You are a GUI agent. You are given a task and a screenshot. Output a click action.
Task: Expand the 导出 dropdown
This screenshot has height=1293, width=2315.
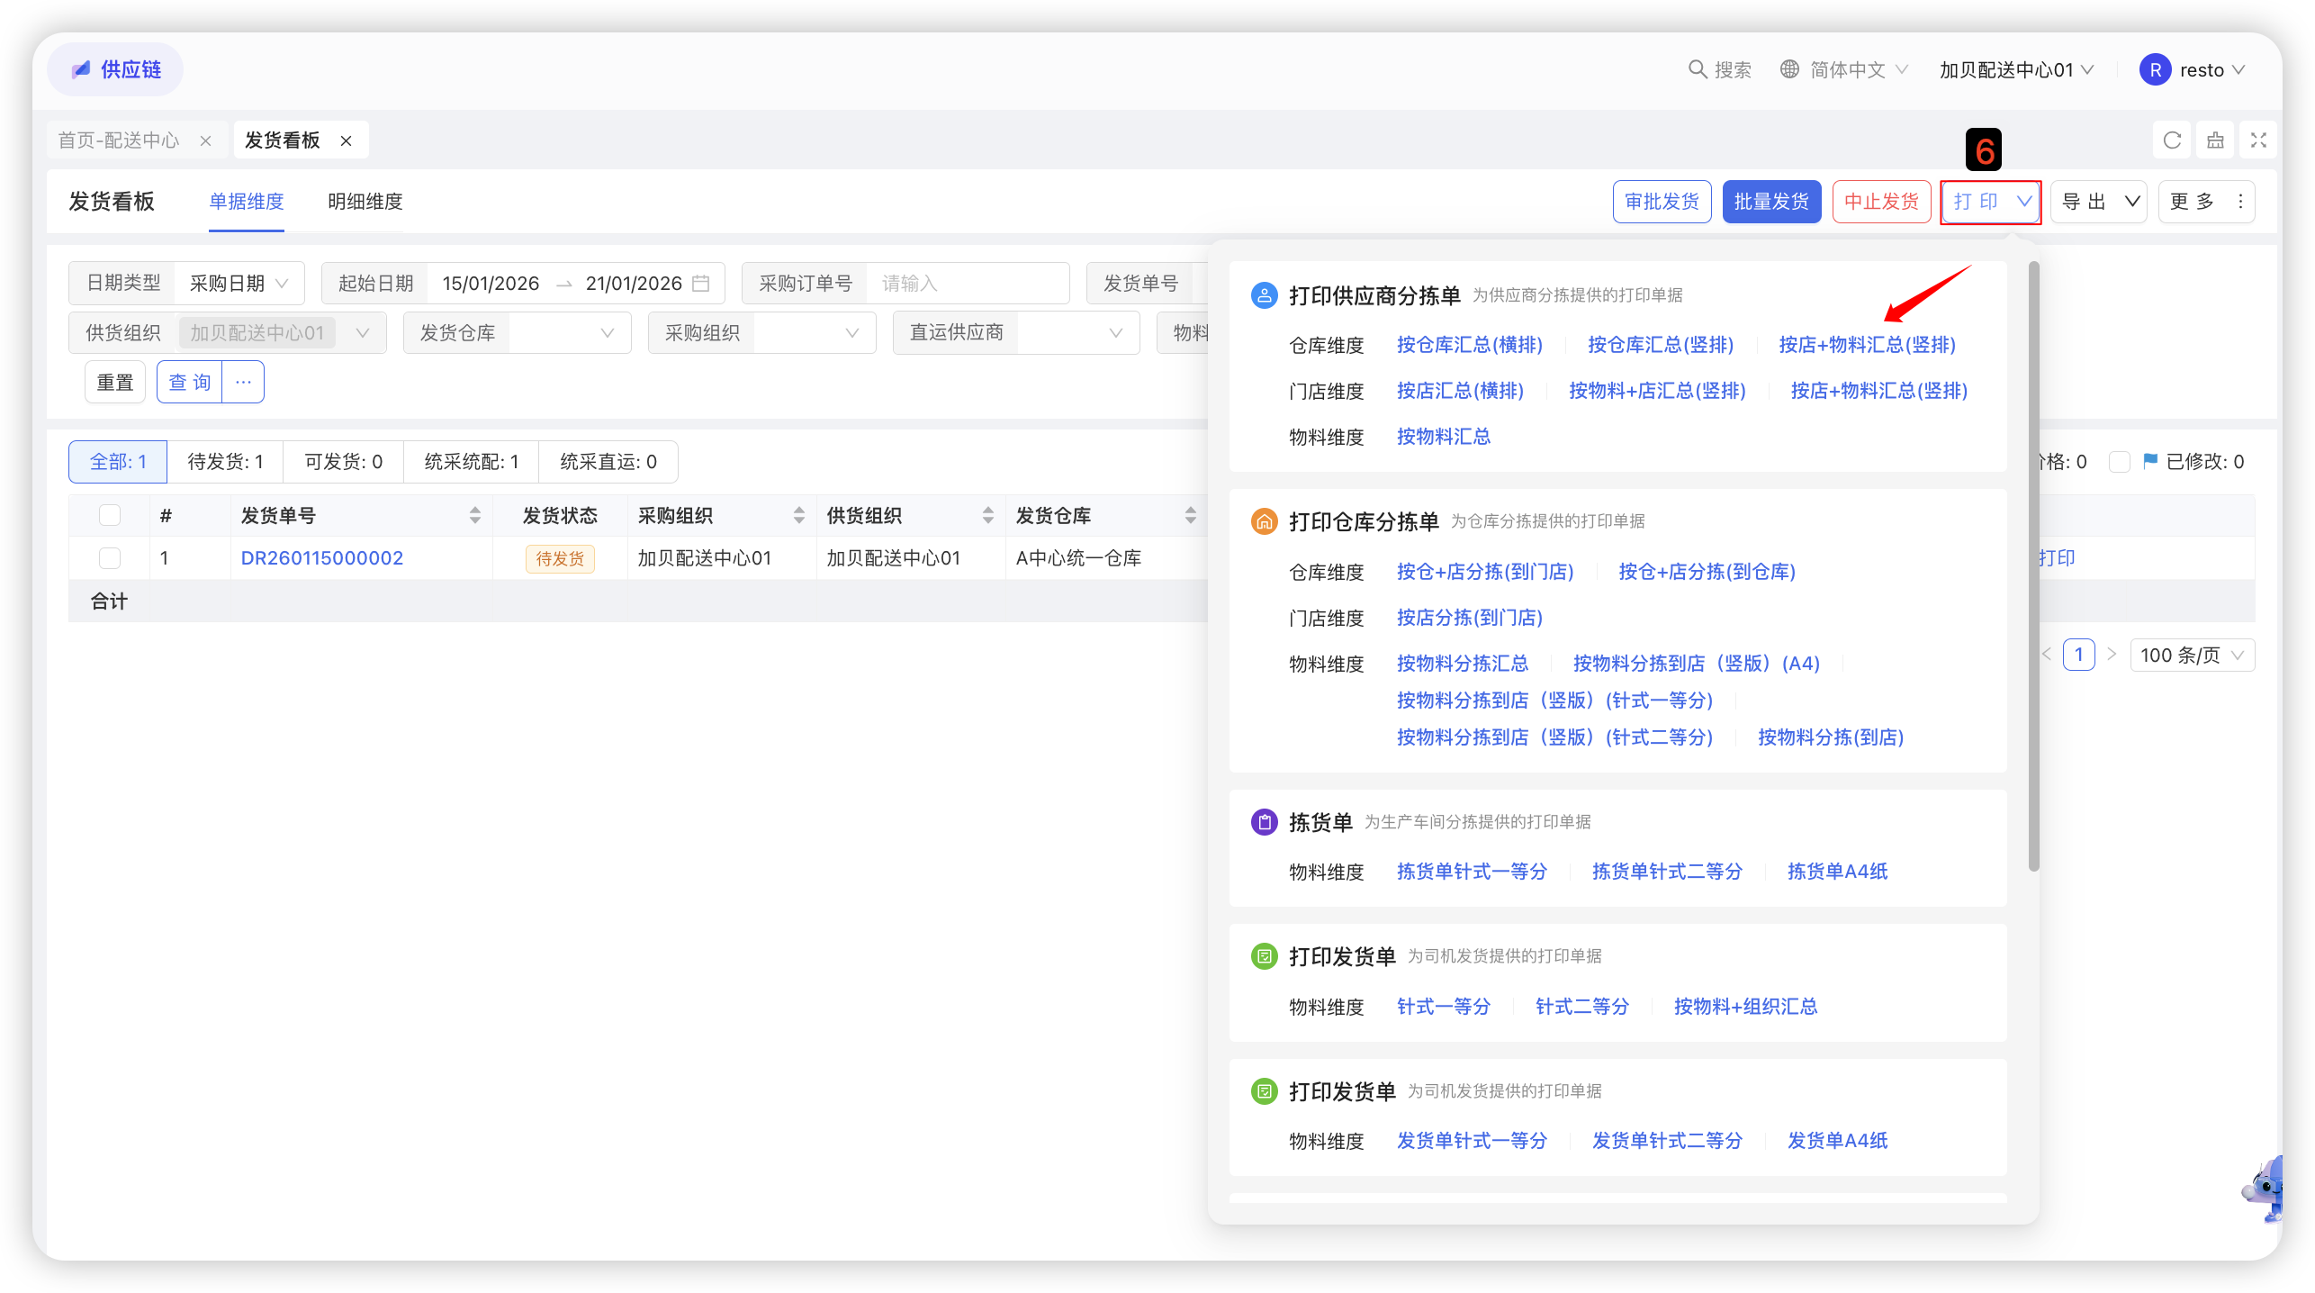click(2131, 202)
